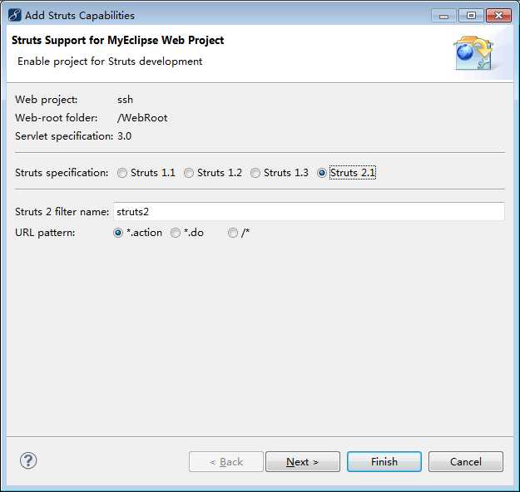Click the 'Web-root folder:' label
Viewport: 520px width, 492px height.
57,118
